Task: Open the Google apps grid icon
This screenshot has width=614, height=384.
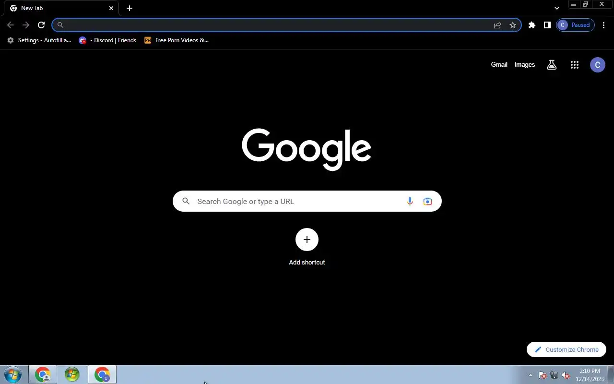Action: (575, 65)
